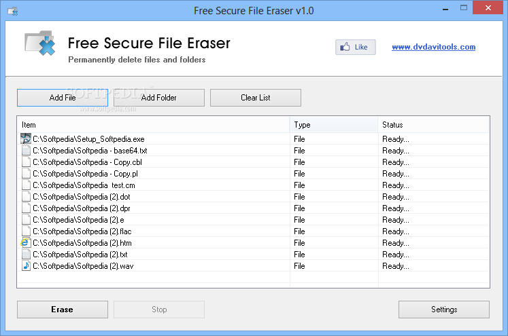Open the Settings dialog
Screen dimensions: 508x336
point(444,310)
